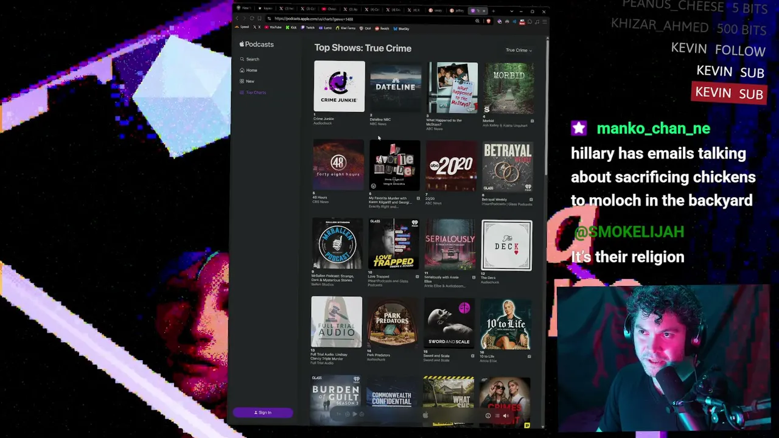Screen dimensions: 779x438
Task: Click the player volume speaker icon
Action: pyautogui.click(x=505, y=416)
